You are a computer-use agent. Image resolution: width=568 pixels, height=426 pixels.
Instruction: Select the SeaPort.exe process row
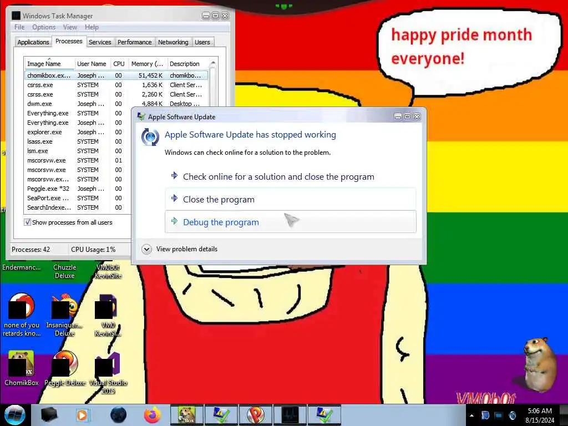(78, 198)
